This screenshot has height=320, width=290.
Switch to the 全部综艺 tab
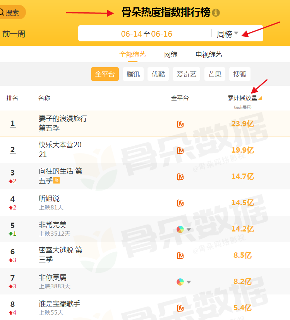point(132,54)
